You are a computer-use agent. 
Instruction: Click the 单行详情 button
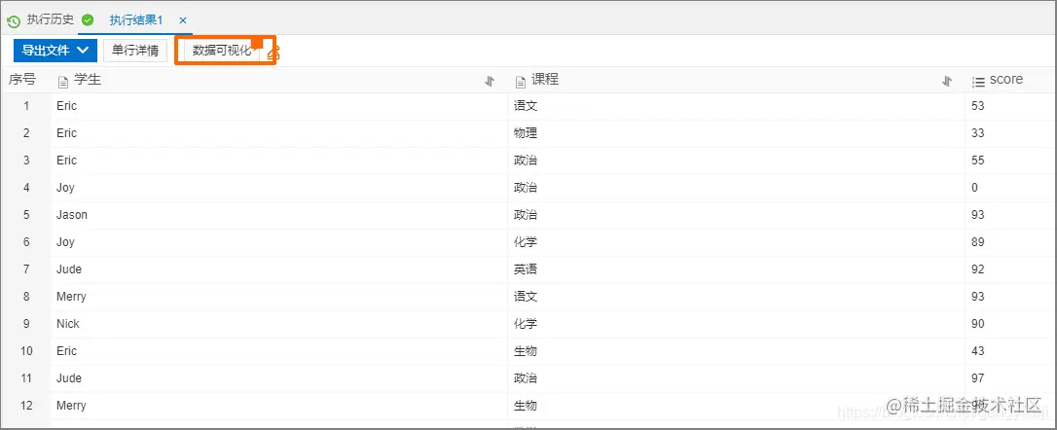tap(135, 50)
